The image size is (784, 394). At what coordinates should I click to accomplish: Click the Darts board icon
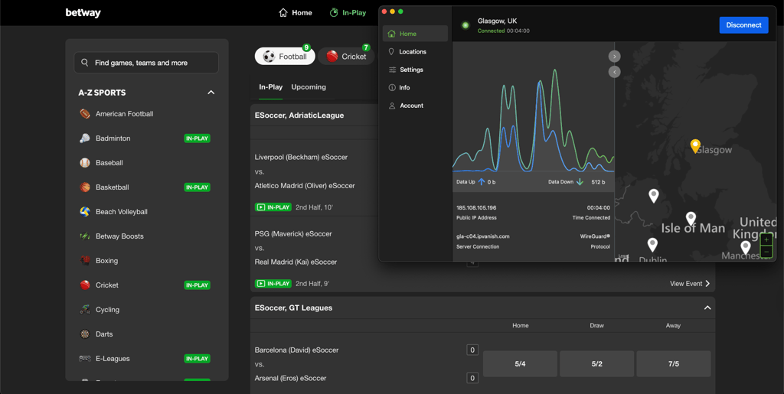point(85,334)
